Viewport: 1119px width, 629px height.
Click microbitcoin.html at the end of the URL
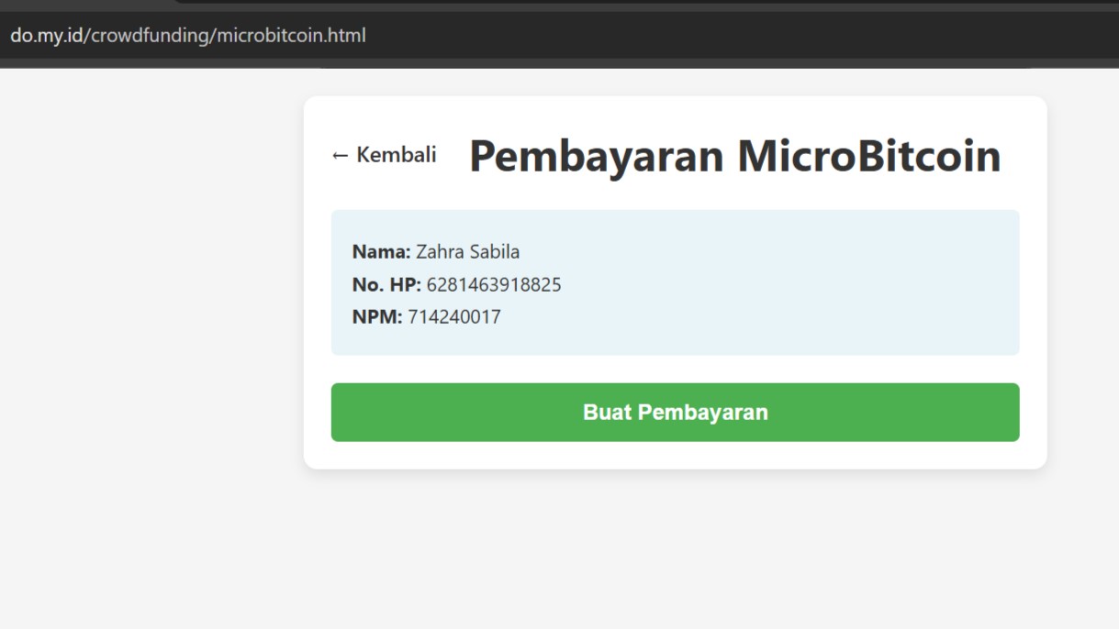(292, 36)
